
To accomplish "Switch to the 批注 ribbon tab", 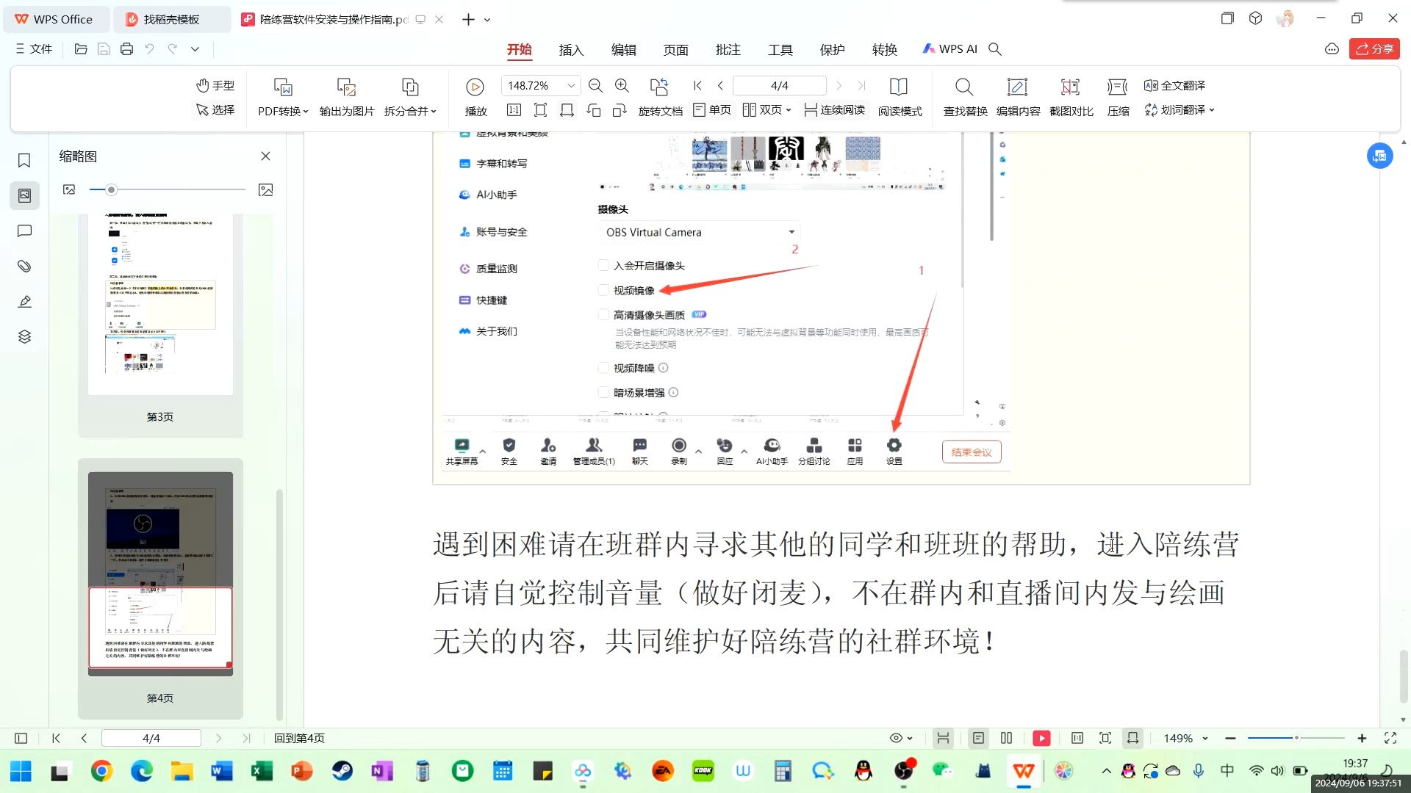I will pyautogui.click(x=728, y=49).
